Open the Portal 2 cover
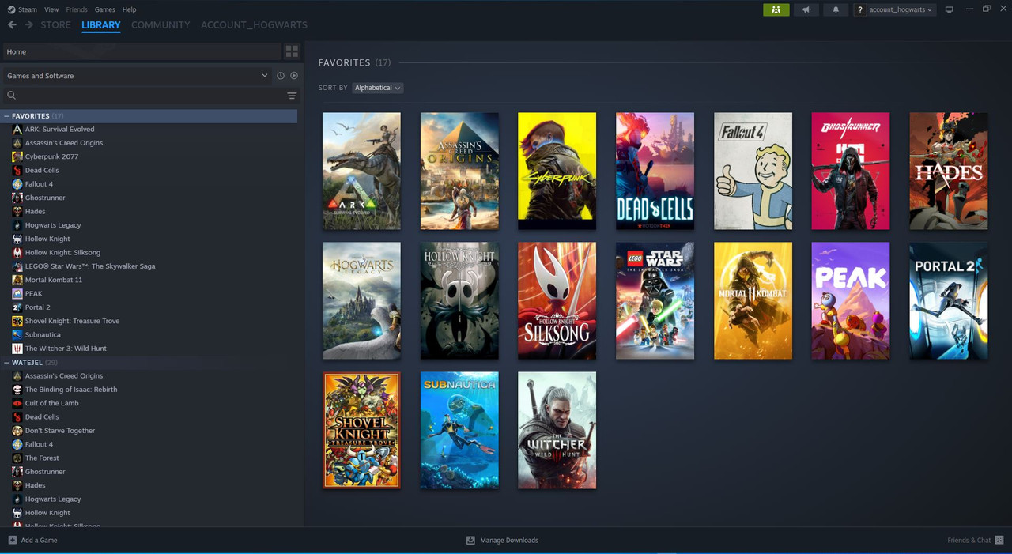Image resolution: width=1012 pixels, height=554 pixels. 949,300
